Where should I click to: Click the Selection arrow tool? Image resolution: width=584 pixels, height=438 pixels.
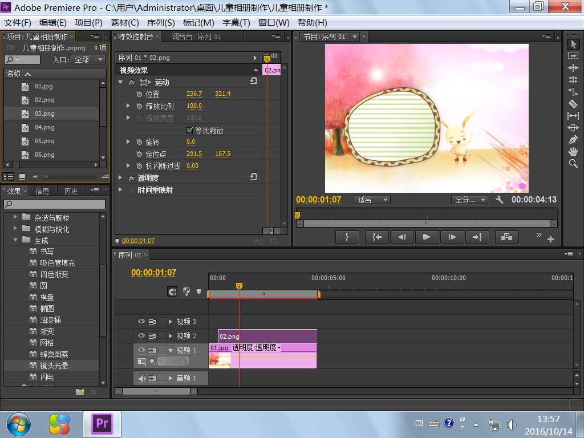(573, 44)
